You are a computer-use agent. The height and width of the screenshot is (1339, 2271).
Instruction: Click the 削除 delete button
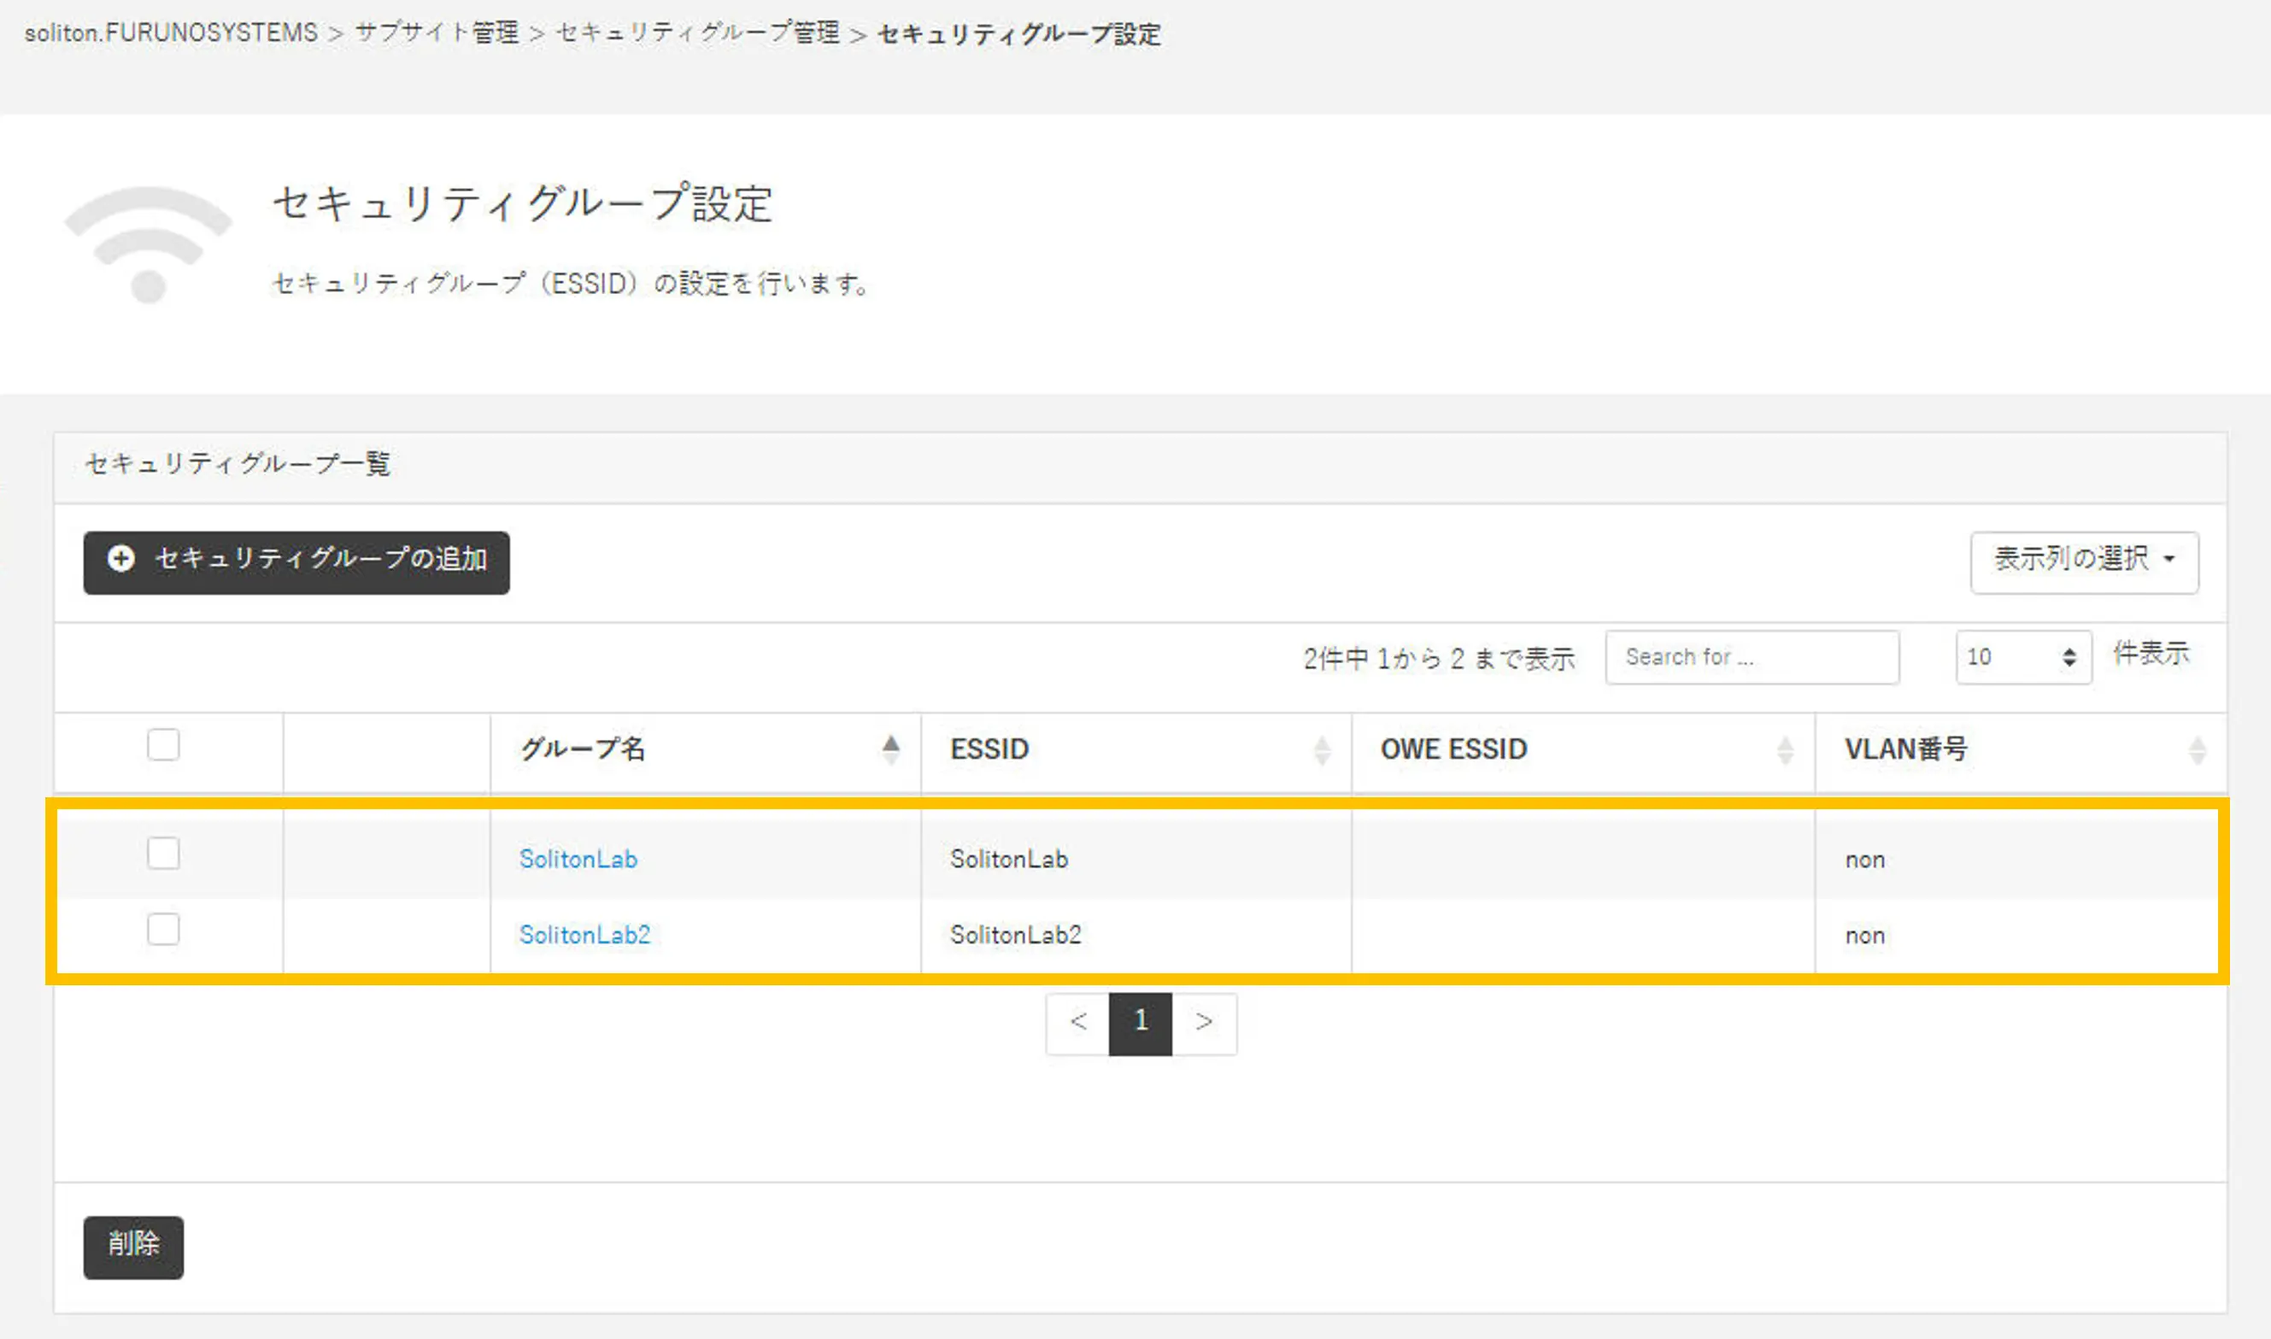[133, 1247]
